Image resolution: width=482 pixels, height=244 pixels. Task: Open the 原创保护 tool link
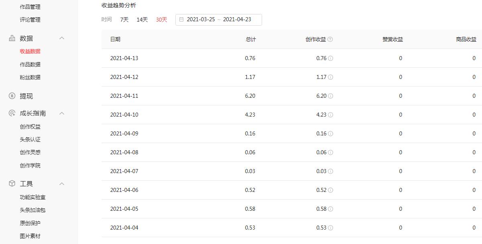[x=30, y=223]
